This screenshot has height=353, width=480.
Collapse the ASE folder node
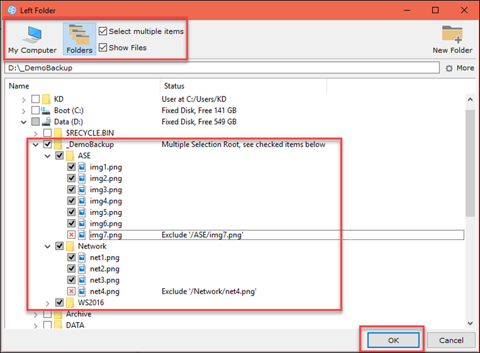pyautogui.click(x=48, y=156)
